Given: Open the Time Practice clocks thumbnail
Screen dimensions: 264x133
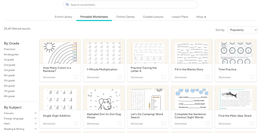Looking at the screenshot, I should tap(235, 53).
